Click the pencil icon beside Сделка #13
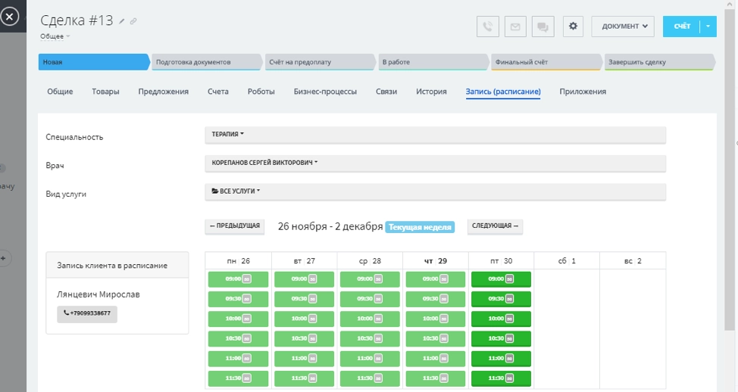This screenshot has width=738, height=392. pos(122,21)
